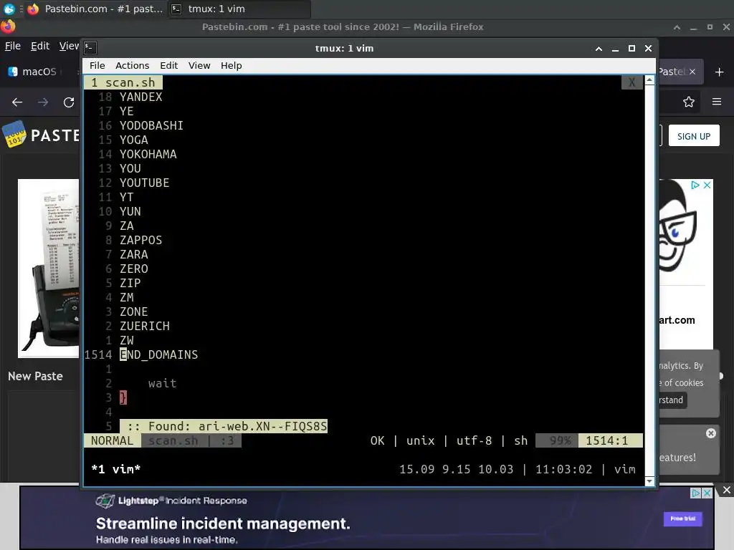Open the terminal's Edit menu
Screen dimensions: 734x550
pyautogui.click(x=168, y=65)
